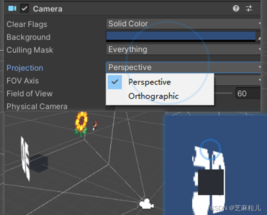Screen dimensions: 267x215
Task: Open Camera component help reference
Action: pos(236,8)
